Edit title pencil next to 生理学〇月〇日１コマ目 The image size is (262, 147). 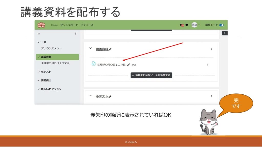128,65
